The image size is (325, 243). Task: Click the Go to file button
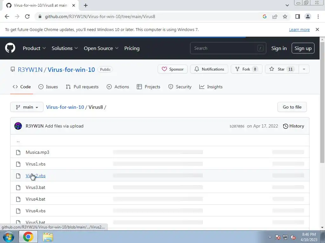[292, 107]
